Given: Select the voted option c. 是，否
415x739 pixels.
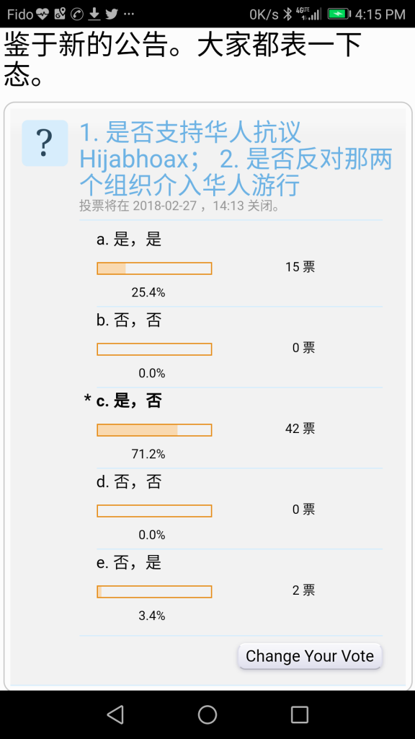Looking at the screenshot, I should pos(129,401).
